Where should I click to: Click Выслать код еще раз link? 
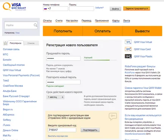[58, 136]
